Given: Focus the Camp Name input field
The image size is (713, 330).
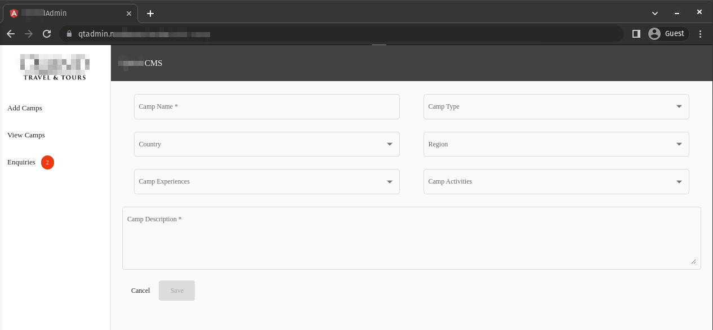Looking at the screenshot, I should tap(266, 106).
